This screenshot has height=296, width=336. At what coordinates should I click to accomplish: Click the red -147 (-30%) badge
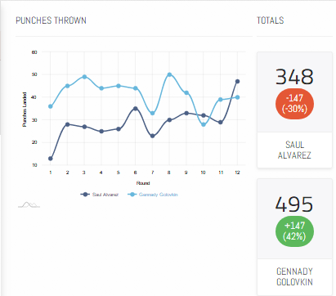pos(294,104)
